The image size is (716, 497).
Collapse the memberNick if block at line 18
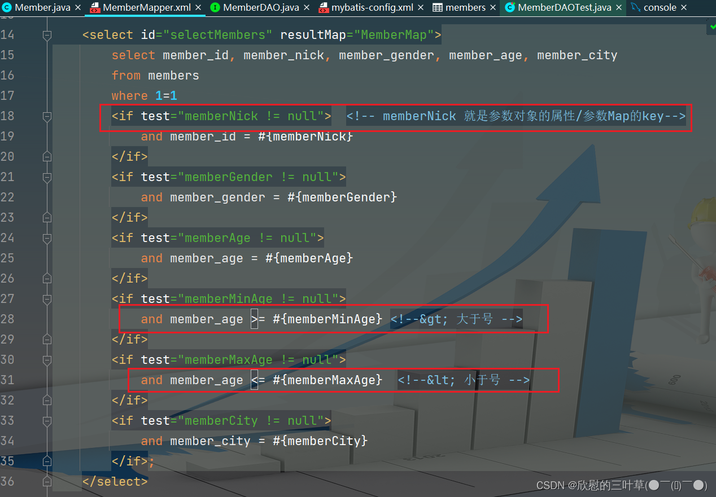point(47,116)
